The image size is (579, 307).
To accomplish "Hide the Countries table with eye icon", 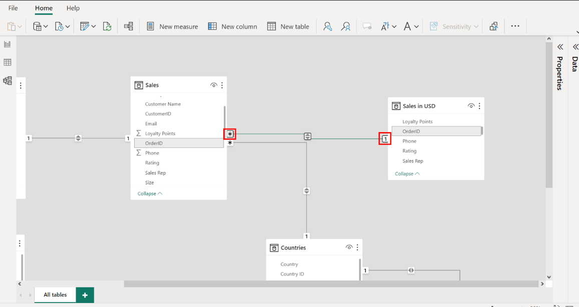I will 349,247.
